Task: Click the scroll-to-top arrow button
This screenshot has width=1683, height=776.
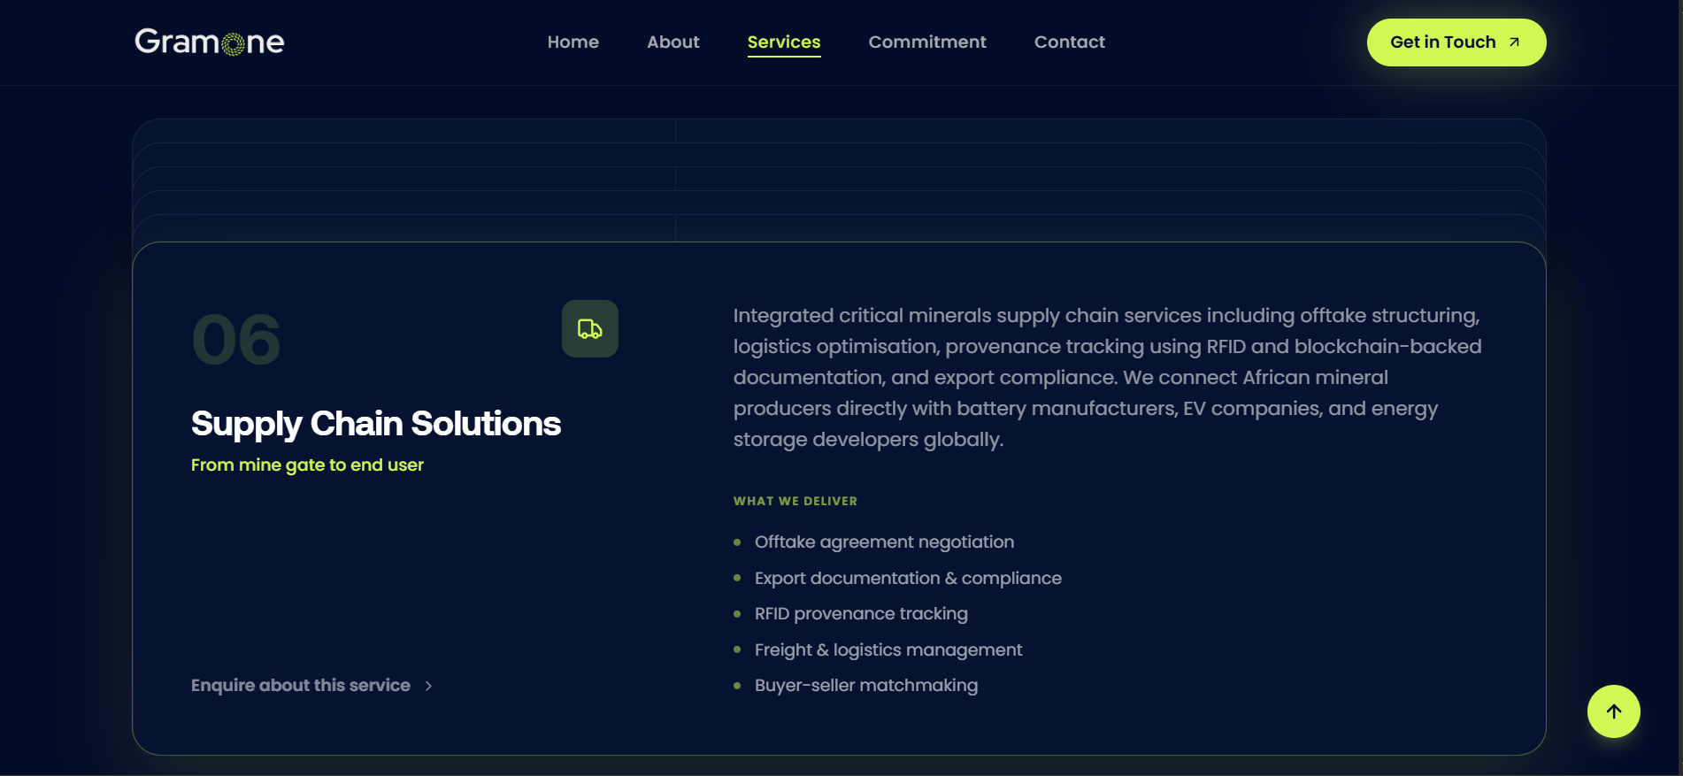Action: click(1613, 711)
